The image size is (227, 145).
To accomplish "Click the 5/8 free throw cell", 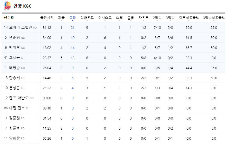I will point(143,58).
